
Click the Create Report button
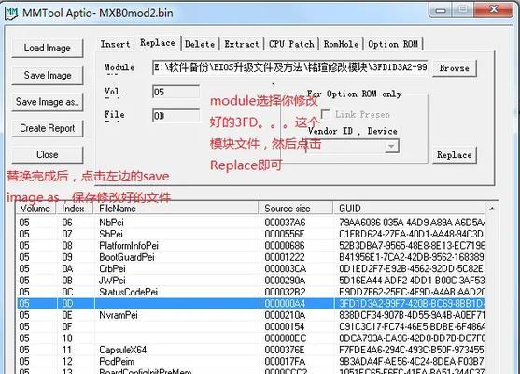tap(47, 128)
